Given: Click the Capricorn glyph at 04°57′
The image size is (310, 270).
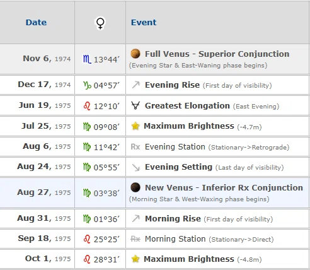Looking at the screenshot, I should [87, 85].
